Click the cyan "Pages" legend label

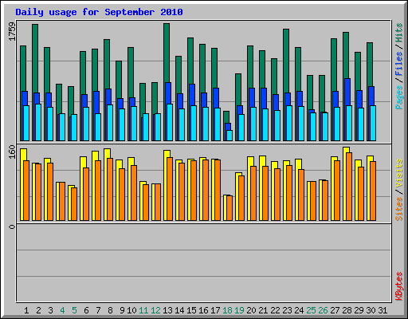coord(399,97)
